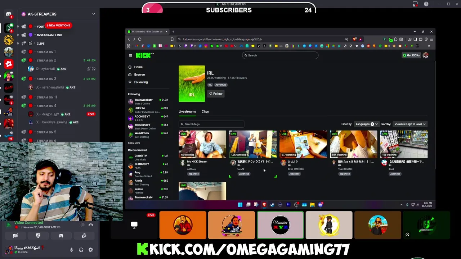Expand AK-STREAMERS server dropdown
461x259 pixels.
[x=93, y=14]
